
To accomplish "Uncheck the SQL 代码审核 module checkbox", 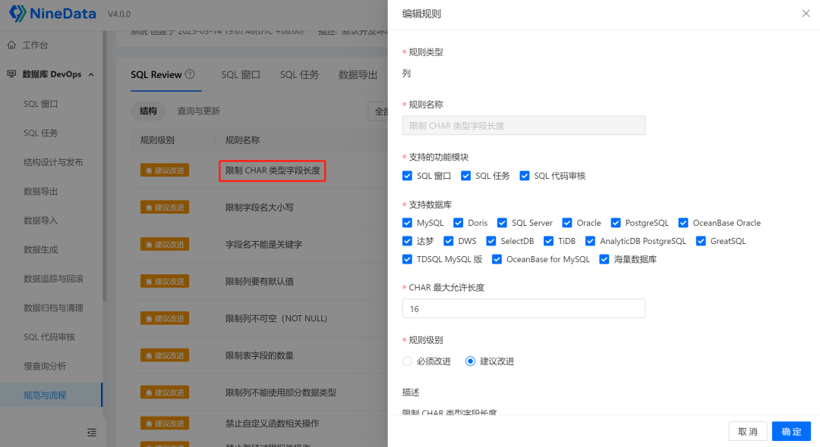I will click(525, 176).
